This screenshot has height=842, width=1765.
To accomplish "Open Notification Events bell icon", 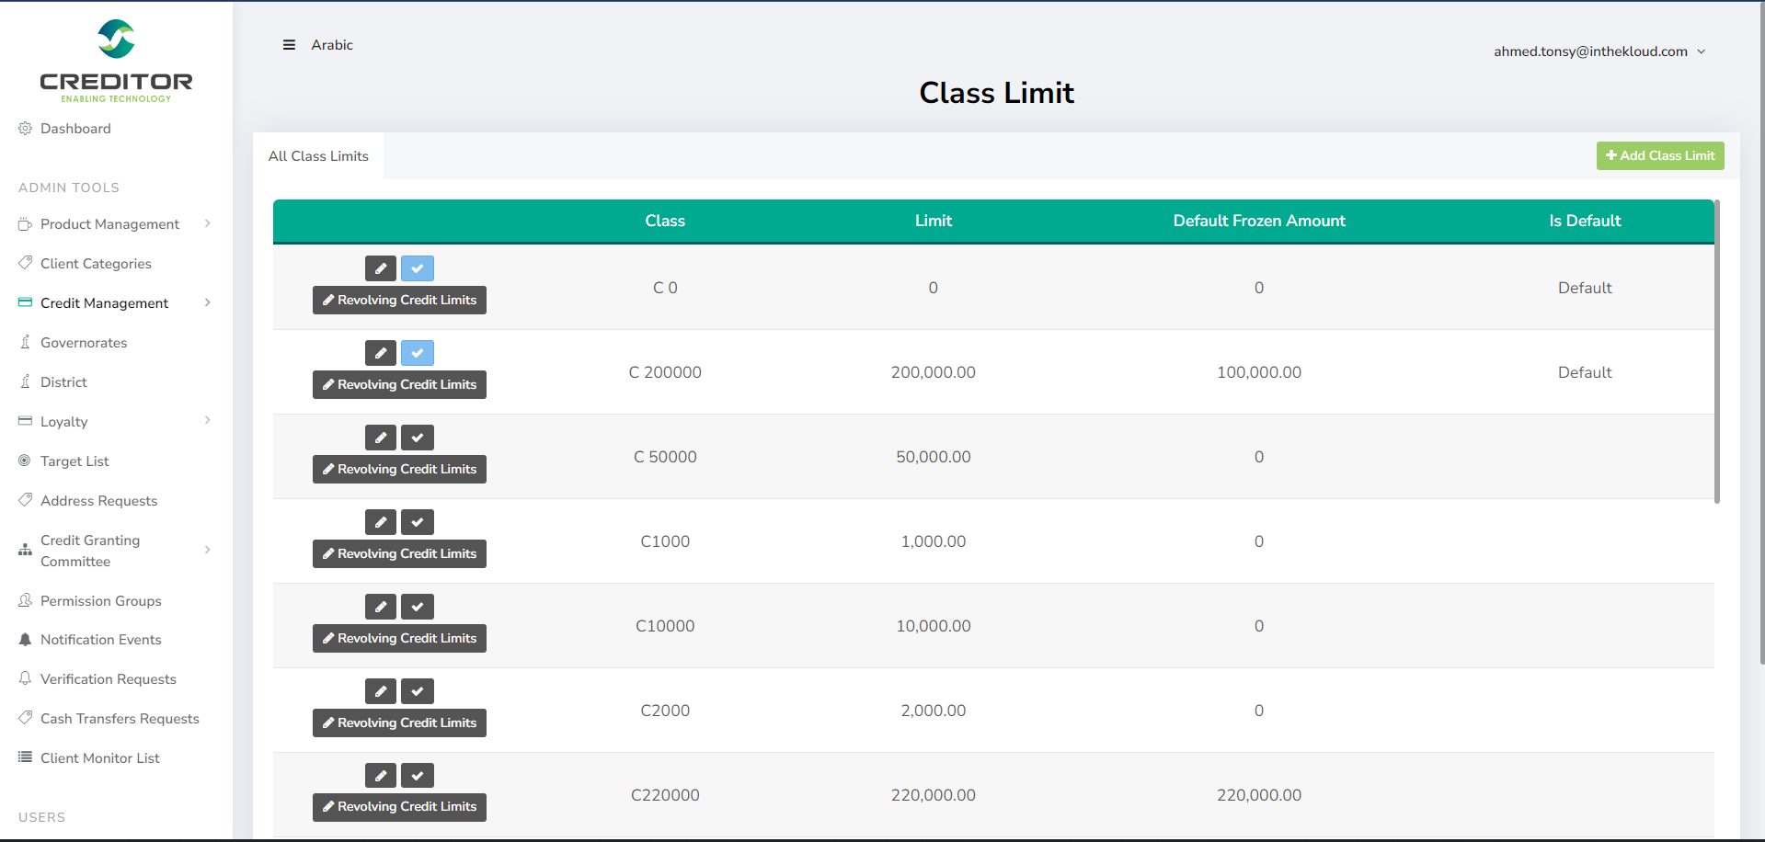I will pos(25,640).
